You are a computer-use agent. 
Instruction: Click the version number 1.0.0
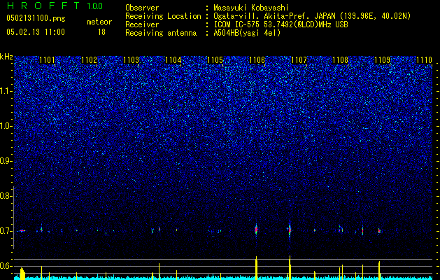(x=95, y=6)
